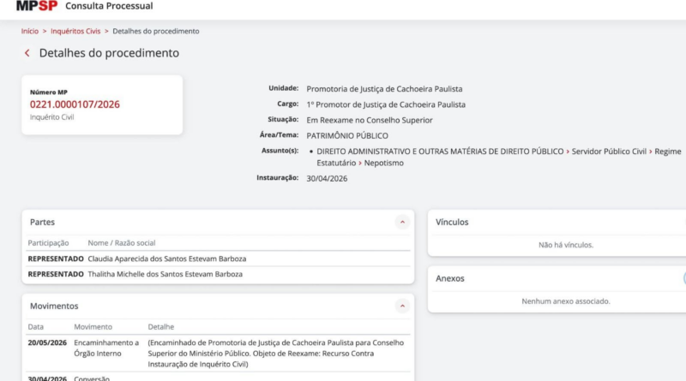Select 1º Promotor de Justiça cargo value
Screen dimensions: 686x381
(x=386, y=104)
